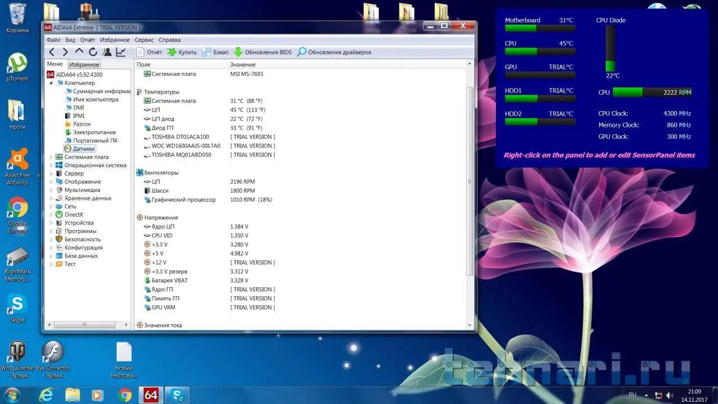718x404 pixels.
Task: Click the Значение column header
Action: (242, 65)
